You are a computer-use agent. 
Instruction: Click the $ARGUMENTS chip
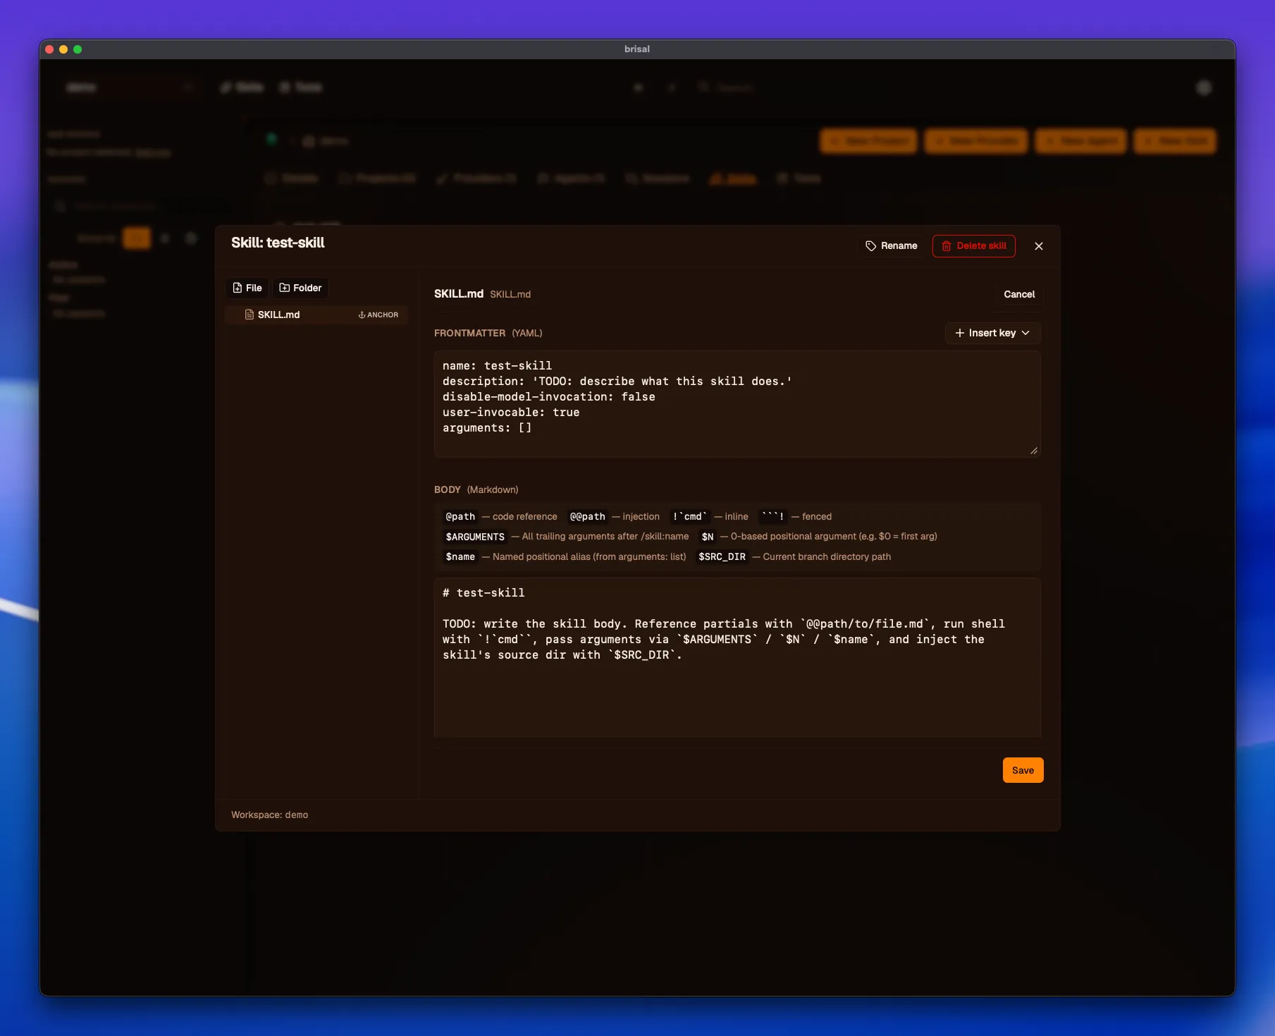click(x=475, y=537)
